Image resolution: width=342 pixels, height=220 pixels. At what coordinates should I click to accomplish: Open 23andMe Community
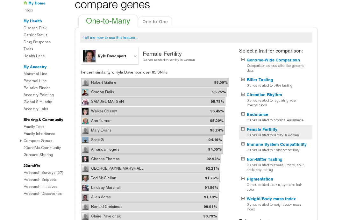coord(42,147)
